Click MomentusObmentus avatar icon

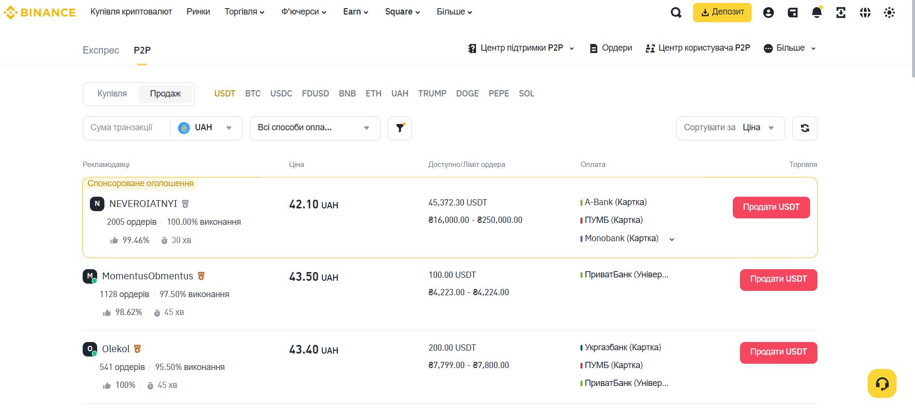pyautogui.click(x=90, y=276)
